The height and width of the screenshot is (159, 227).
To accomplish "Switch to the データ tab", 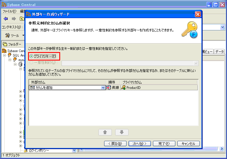I will [x=219, y=51].
